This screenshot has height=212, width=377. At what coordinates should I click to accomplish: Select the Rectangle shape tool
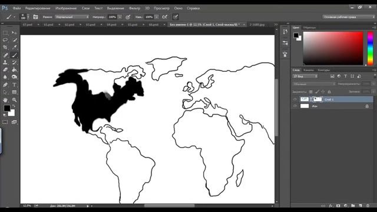click(x=14, y=92)
